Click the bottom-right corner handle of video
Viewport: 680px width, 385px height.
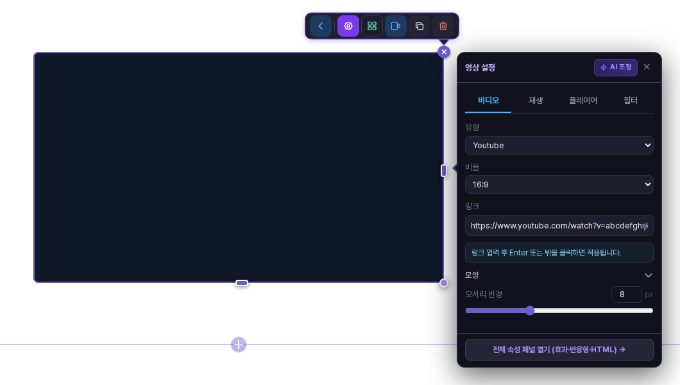coord(444,283)
